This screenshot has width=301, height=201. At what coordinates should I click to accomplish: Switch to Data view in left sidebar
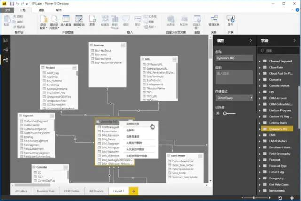click(x=6, y=50)
